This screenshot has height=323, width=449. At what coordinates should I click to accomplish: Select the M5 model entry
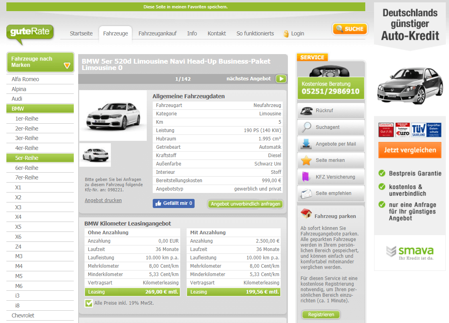coord(40,276)
